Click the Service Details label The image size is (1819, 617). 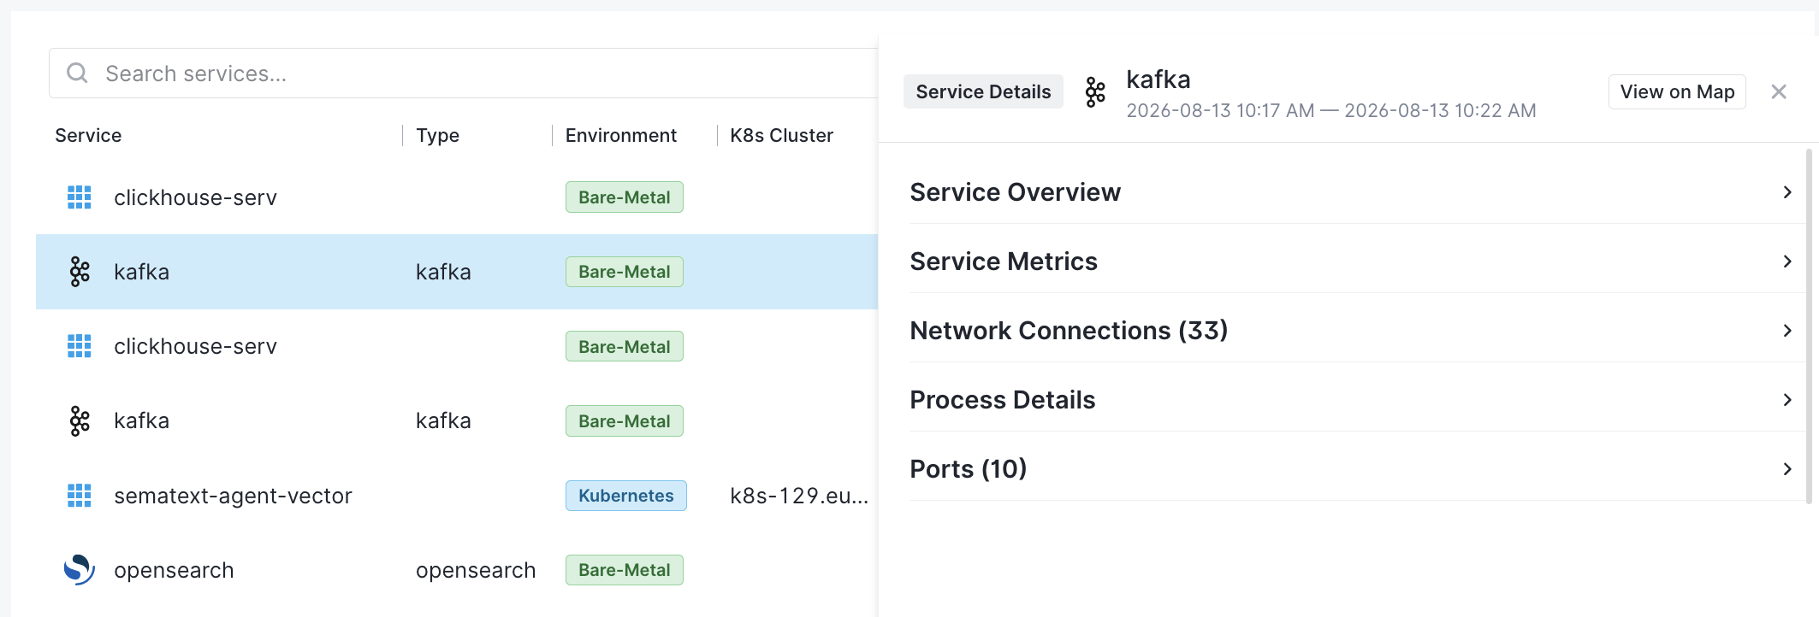point(983,92)
